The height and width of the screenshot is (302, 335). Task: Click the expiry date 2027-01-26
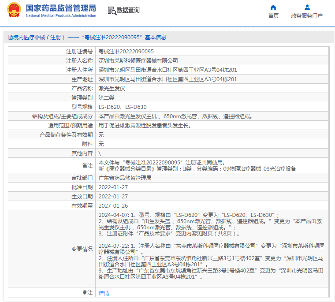[113, 206]
